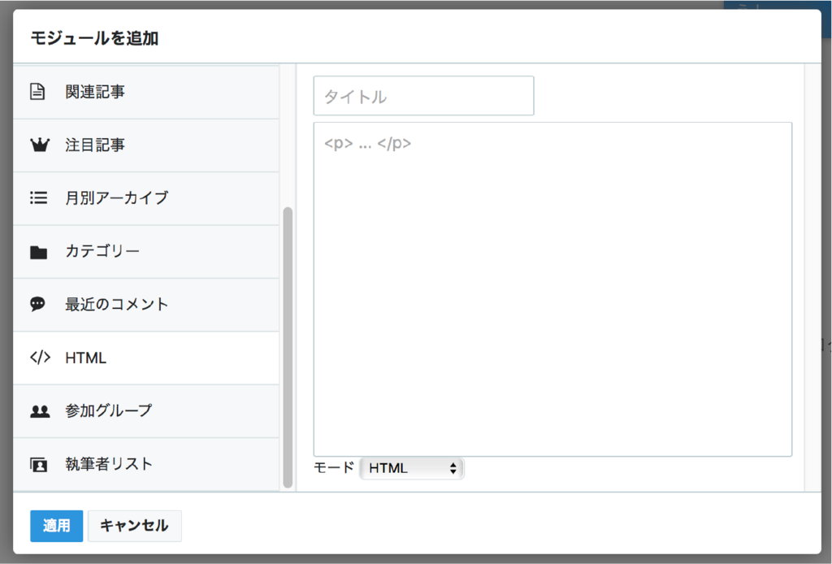Image resolution: width=832 pixels, height=564 pixels.
Task: Click the document icon for 関連記事
Action: pos(37,92)
